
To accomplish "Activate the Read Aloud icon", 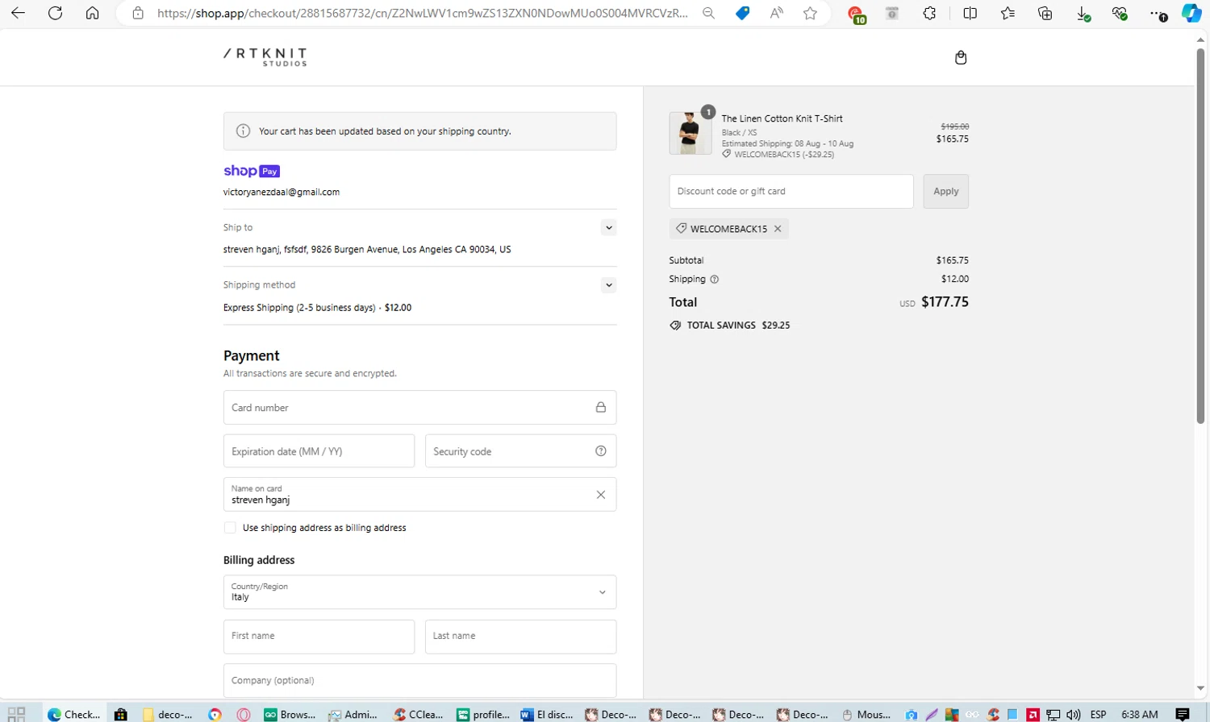I will (776, 13).
